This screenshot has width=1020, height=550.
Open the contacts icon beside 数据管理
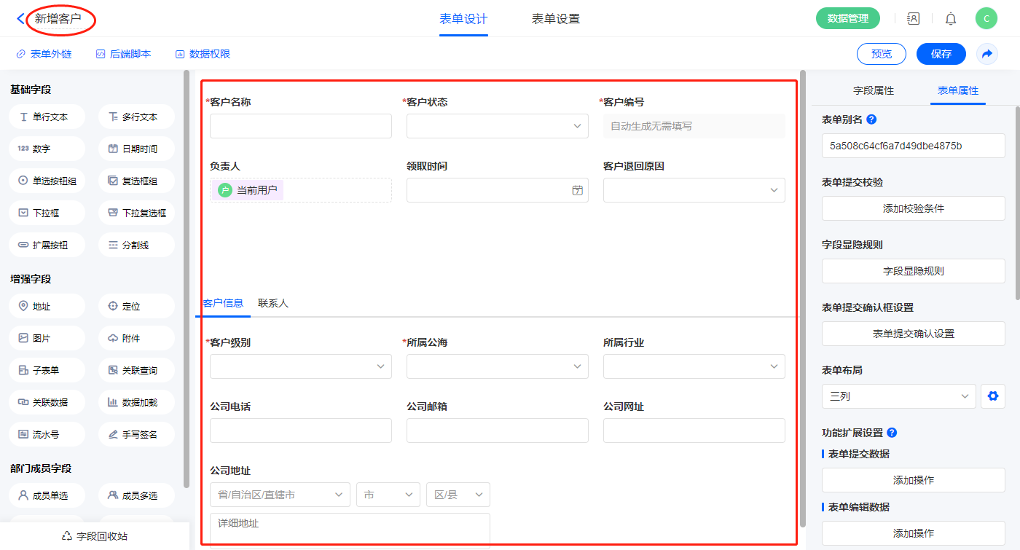tap(913, 19)
